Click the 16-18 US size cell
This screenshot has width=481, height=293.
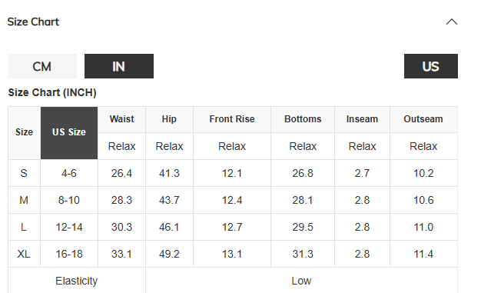coord(69,254)
